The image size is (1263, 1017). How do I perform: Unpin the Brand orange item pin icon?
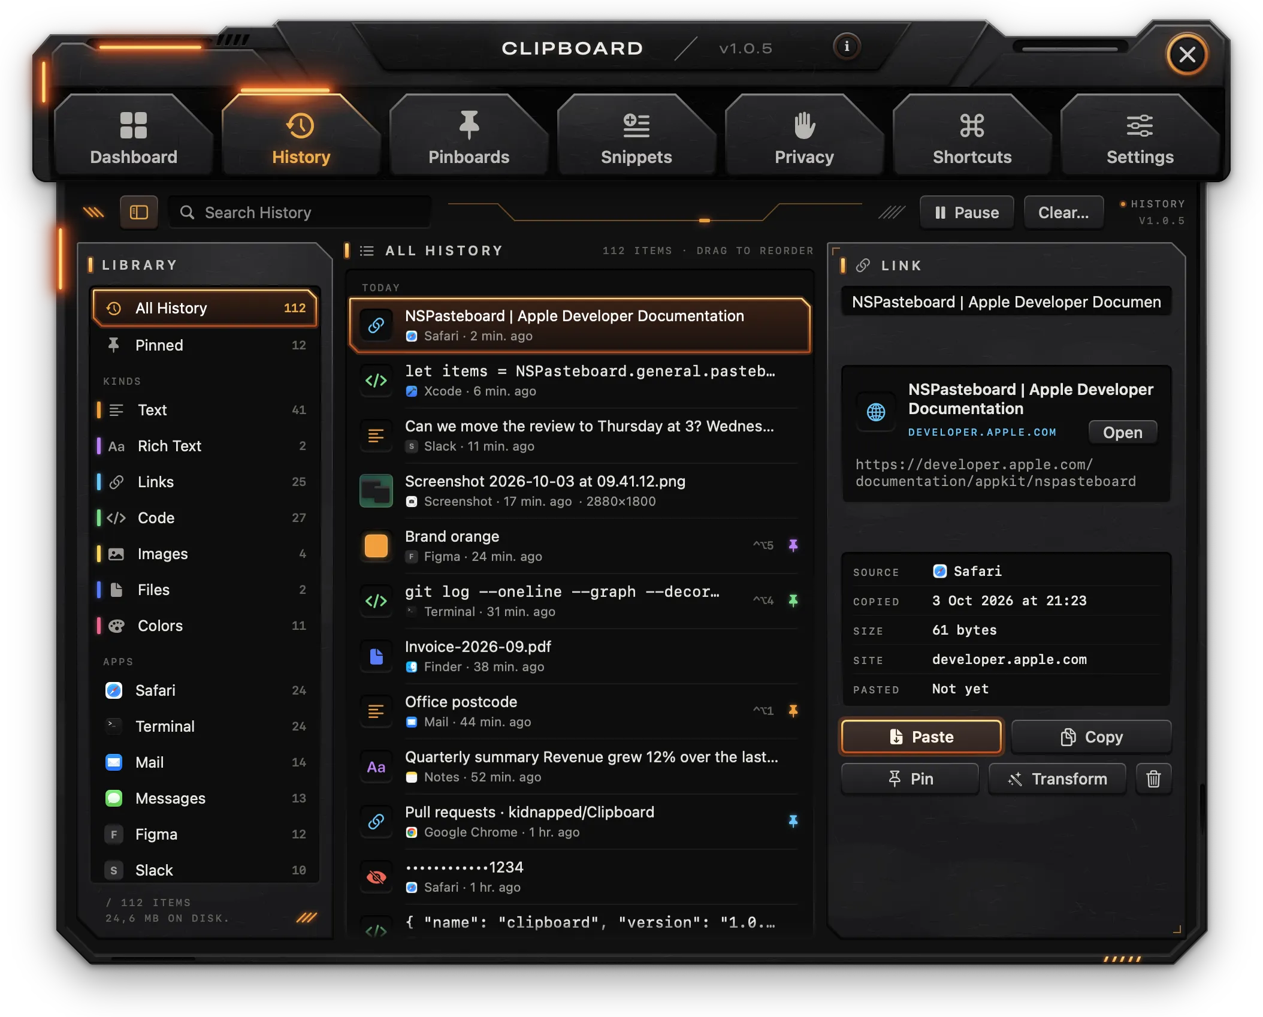pyautogui.click(x=793, y=545)
